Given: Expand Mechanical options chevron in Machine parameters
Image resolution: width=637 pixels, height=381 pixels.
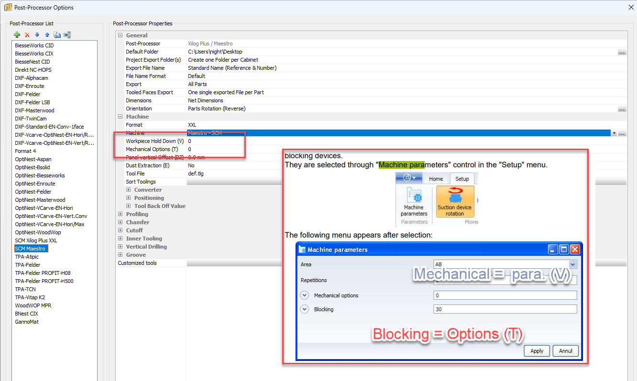Looking at the screenshot, I should coord(304,295).
